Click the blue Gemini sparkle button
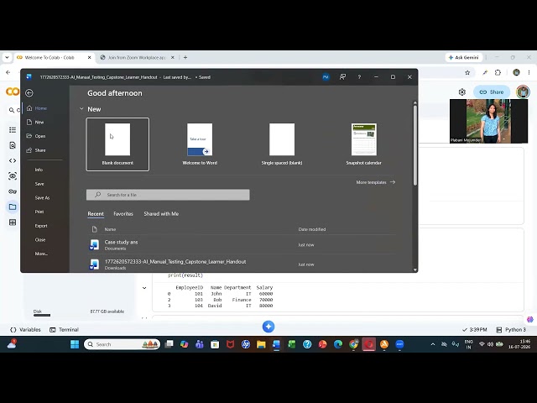Screen dimensions: 537x403 point(268,327)
